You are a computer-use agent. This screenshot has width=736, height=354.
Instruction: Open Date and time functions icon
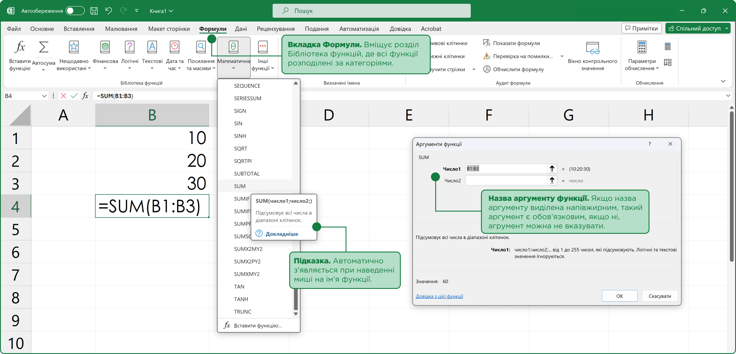coord(175,47)
